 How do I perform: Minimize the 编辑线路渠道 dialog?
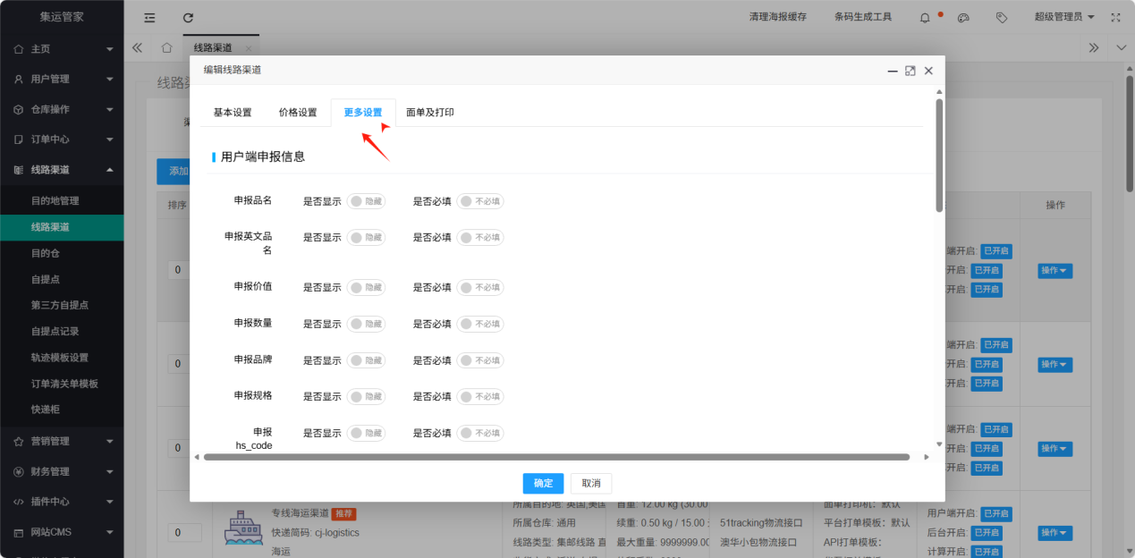click(x=892, y=71)
